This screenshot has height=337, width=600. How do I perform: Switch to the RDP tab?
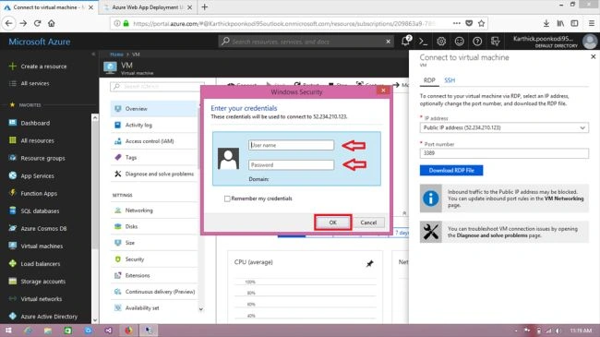[x=429, y=80]
